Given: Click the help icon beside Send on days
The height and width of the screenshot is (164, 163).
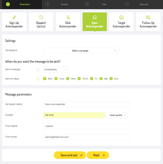Looking at the screenshot, I should click(x=38, y=79).
